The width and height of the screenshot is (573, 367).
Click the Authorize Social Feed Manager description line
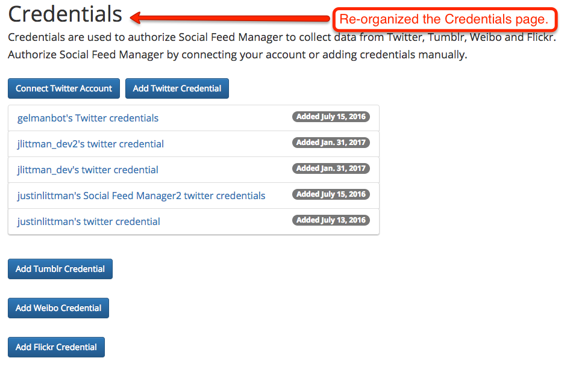coord(237,55)
